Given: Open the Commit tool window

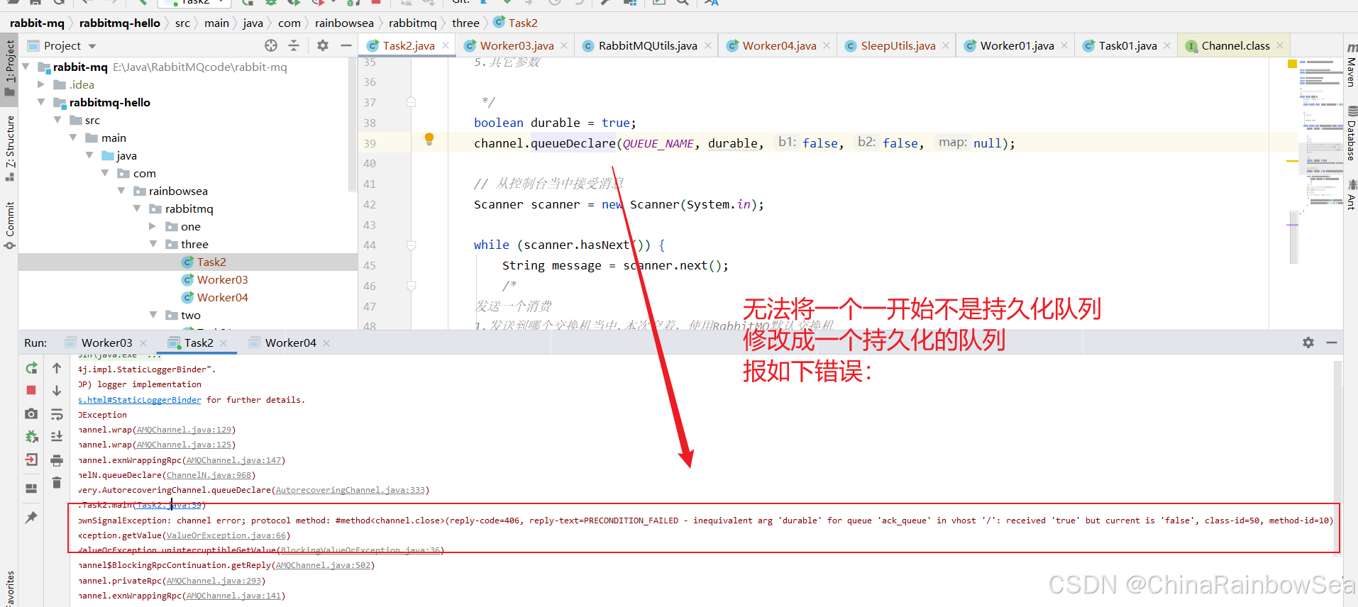Looking at the screenshot, I should [x=9, y=225].
